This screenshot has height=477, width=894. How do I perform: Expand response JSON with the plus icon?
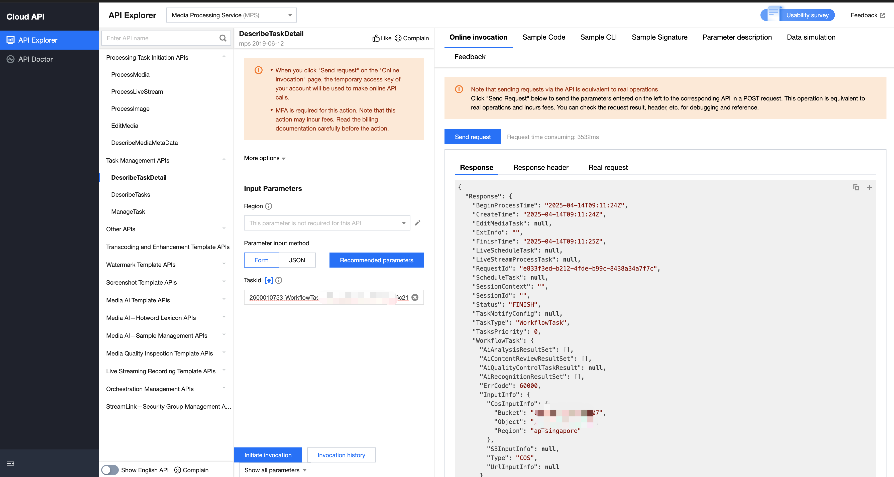coord(869,187)
